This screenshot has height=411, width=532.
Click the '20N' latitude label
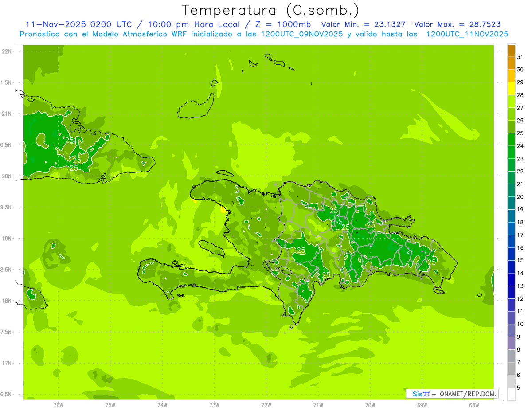pos(6,176)
